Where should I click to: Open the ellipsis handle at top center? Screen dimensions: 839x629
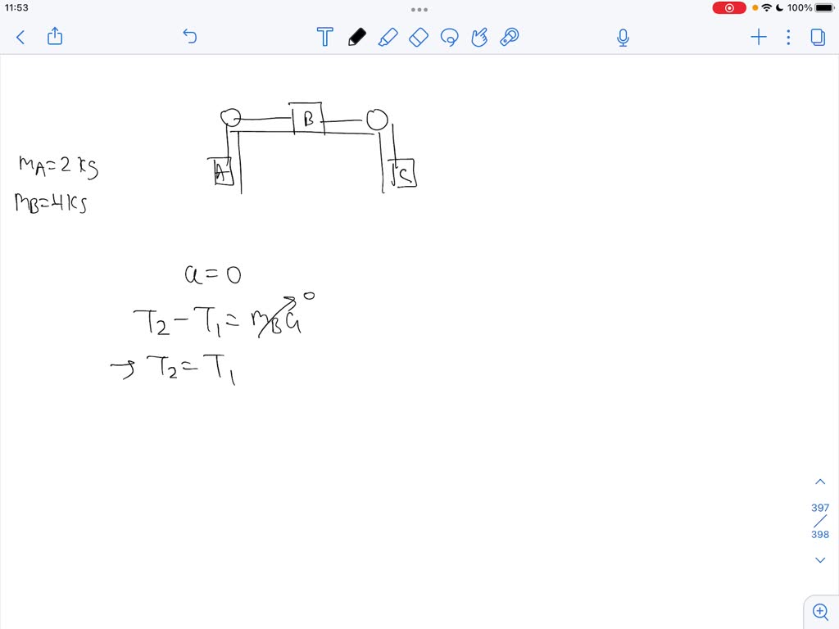[419, 9]
